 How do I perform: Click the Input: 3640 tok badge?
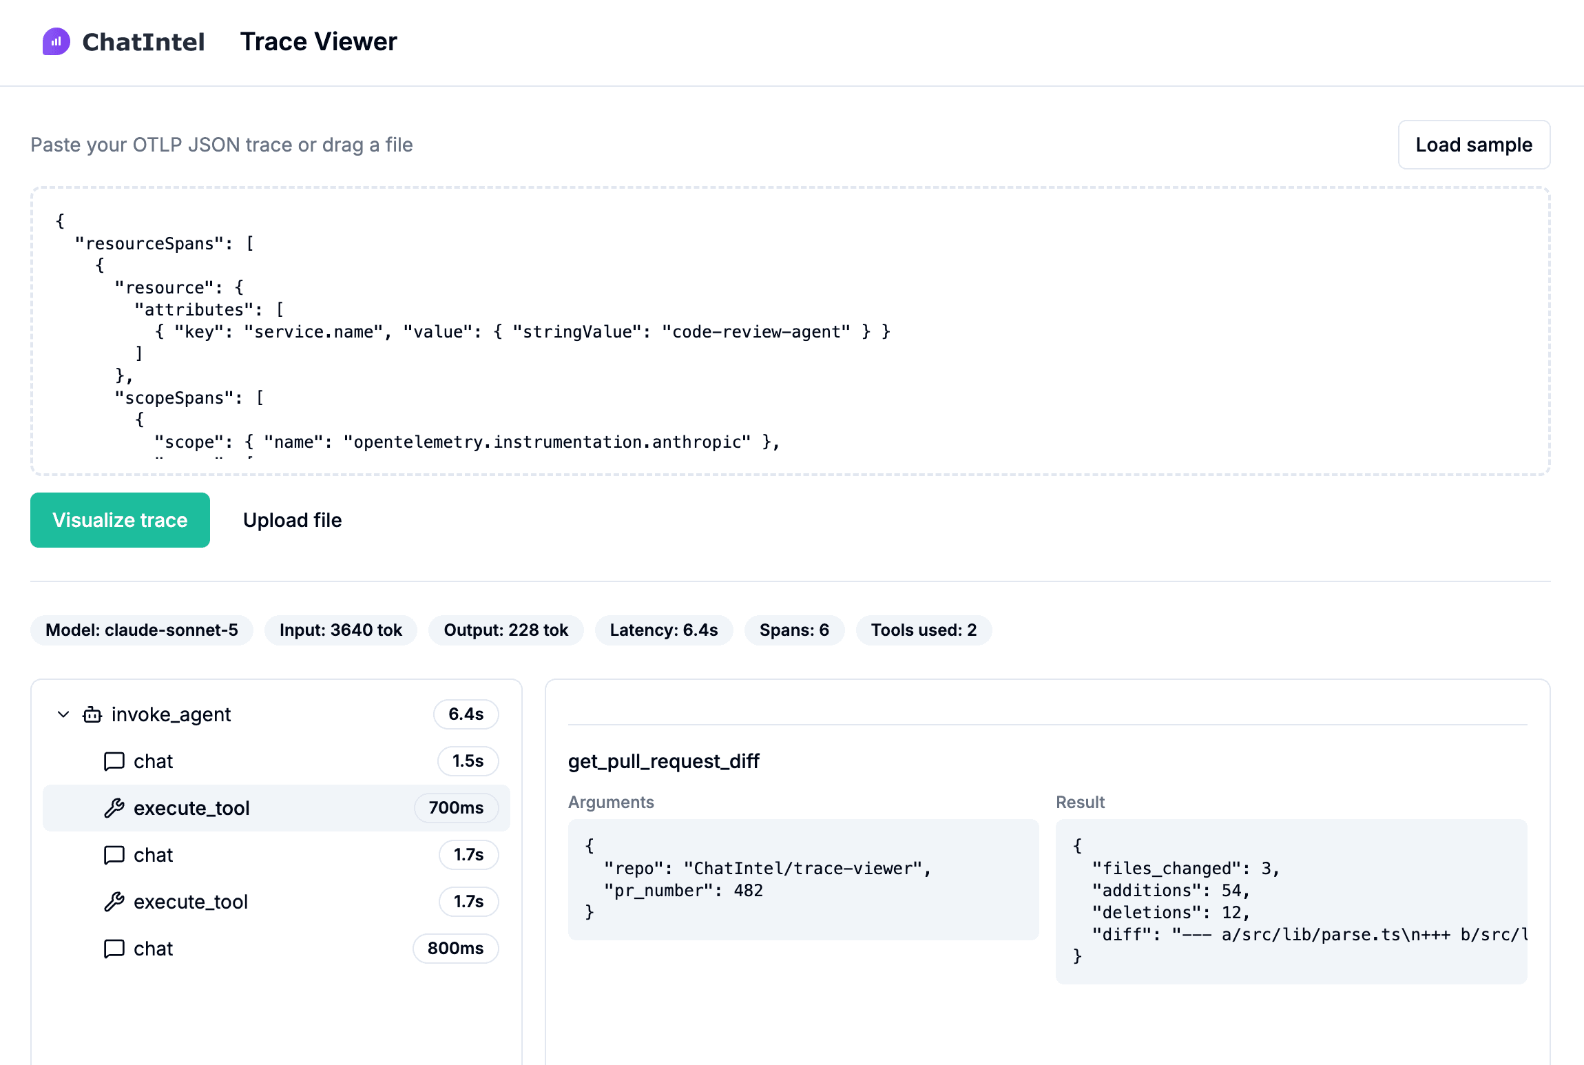point(341,630)
